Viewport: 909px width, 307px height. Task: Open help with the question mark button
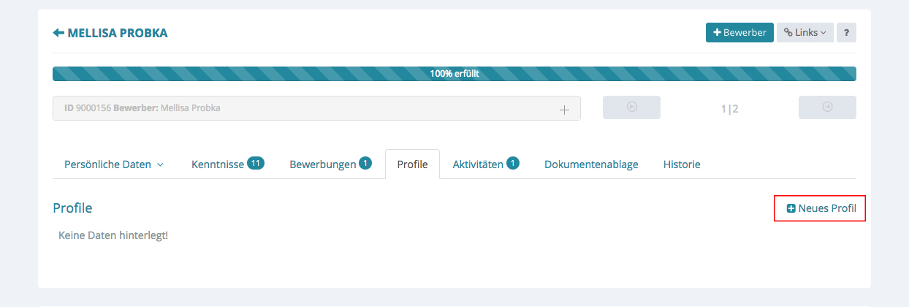[846, 33]
